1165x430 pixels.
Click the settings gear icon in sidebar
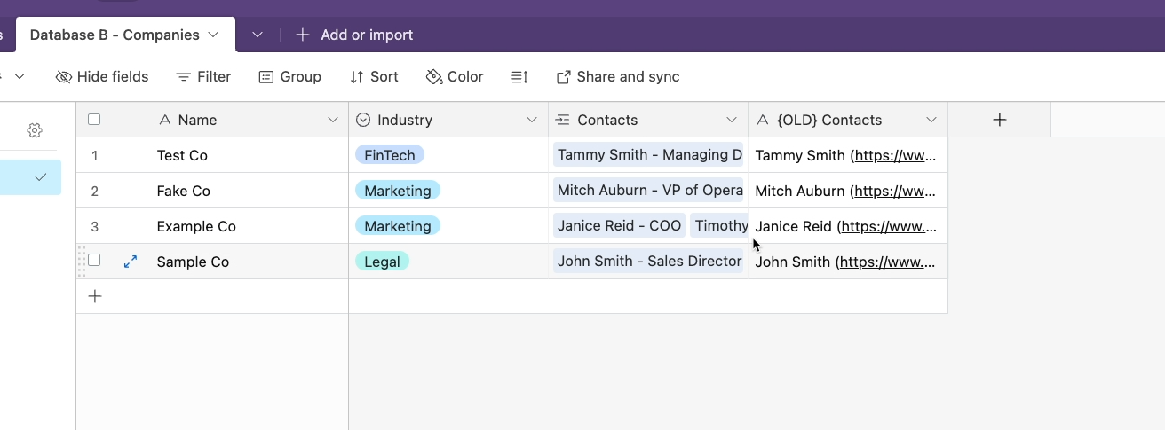(x=35, y=130)
